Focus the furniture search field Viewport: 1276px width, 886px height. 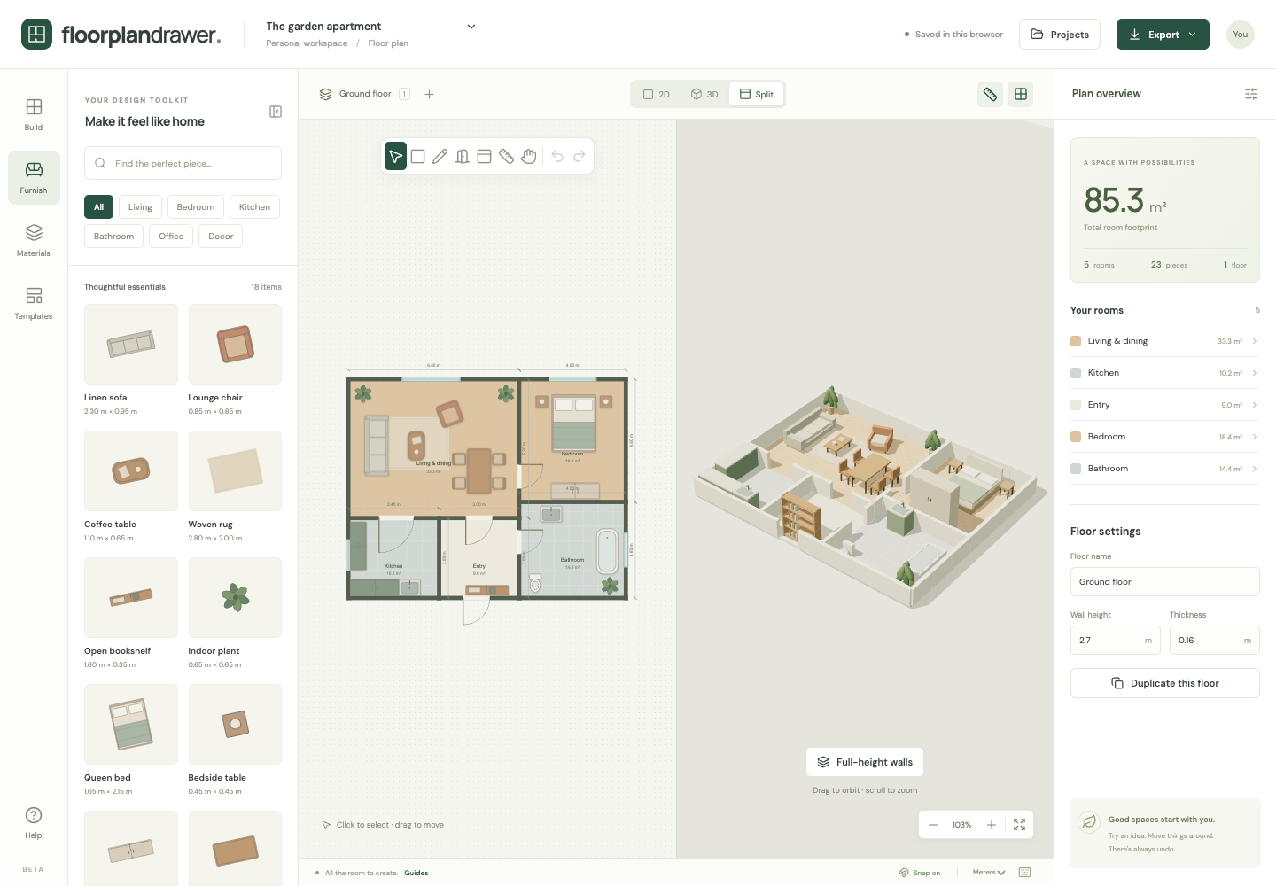pyautogui.click(x=183, y=163)
